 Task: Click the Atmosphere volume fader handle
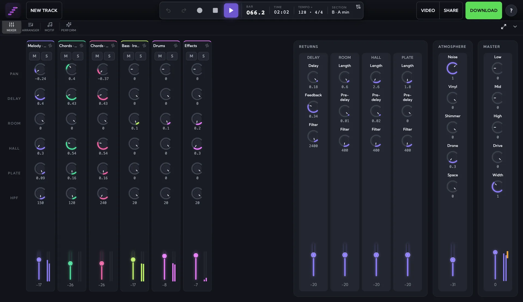[x=453, y=260]
